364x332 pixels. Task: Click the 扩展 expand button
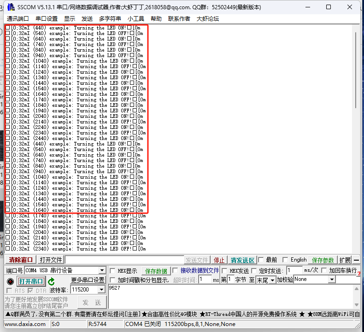(345, 260)
